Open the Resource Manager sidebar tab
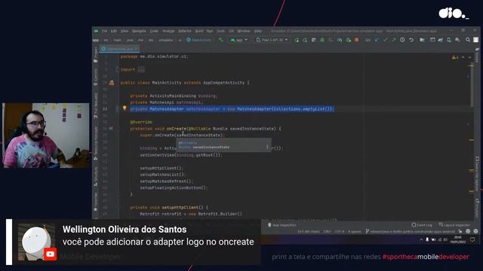This screenshot has width=483, height=271. (x=96, y=143)
